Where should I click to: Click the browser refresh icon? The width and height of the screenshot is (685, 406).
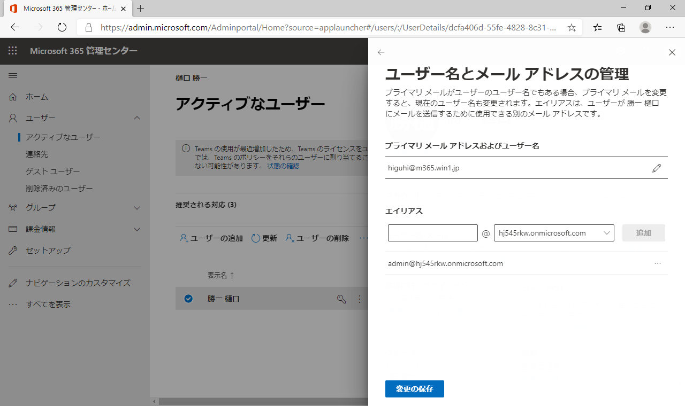tap(62, 27)
